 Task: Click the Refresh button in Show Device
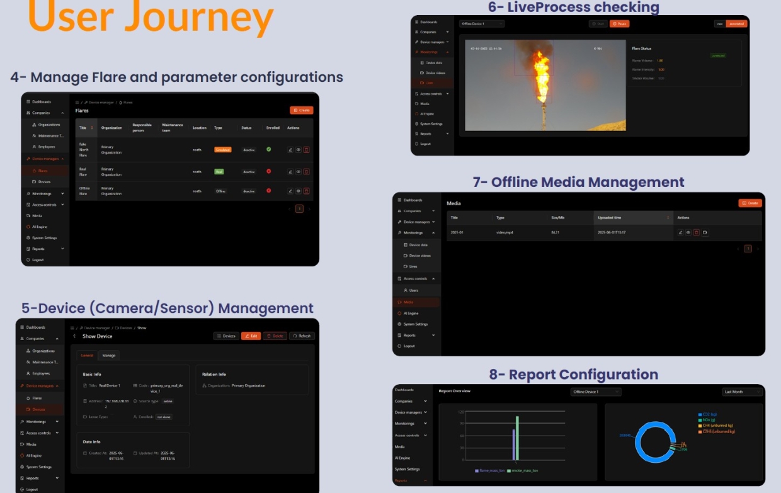[x=302, y=336]
